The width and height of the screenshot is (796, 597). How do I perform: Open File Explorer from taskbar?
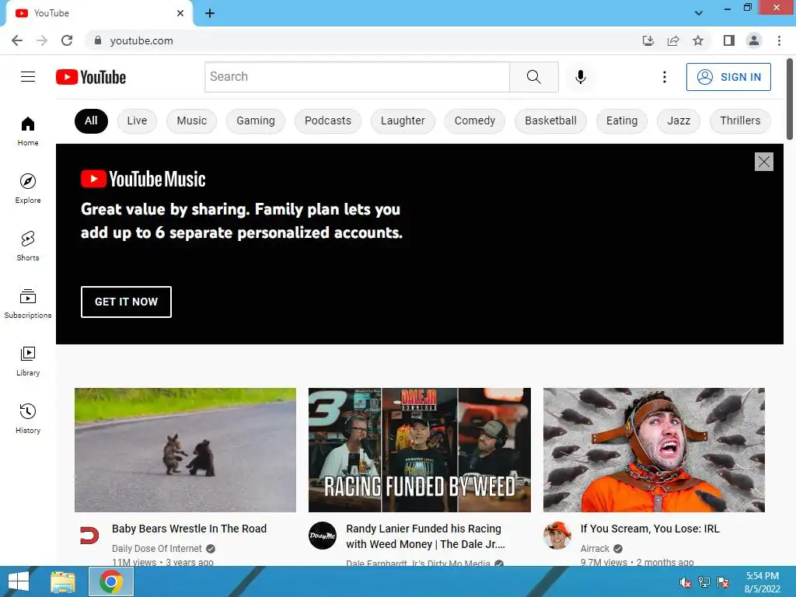63,581
